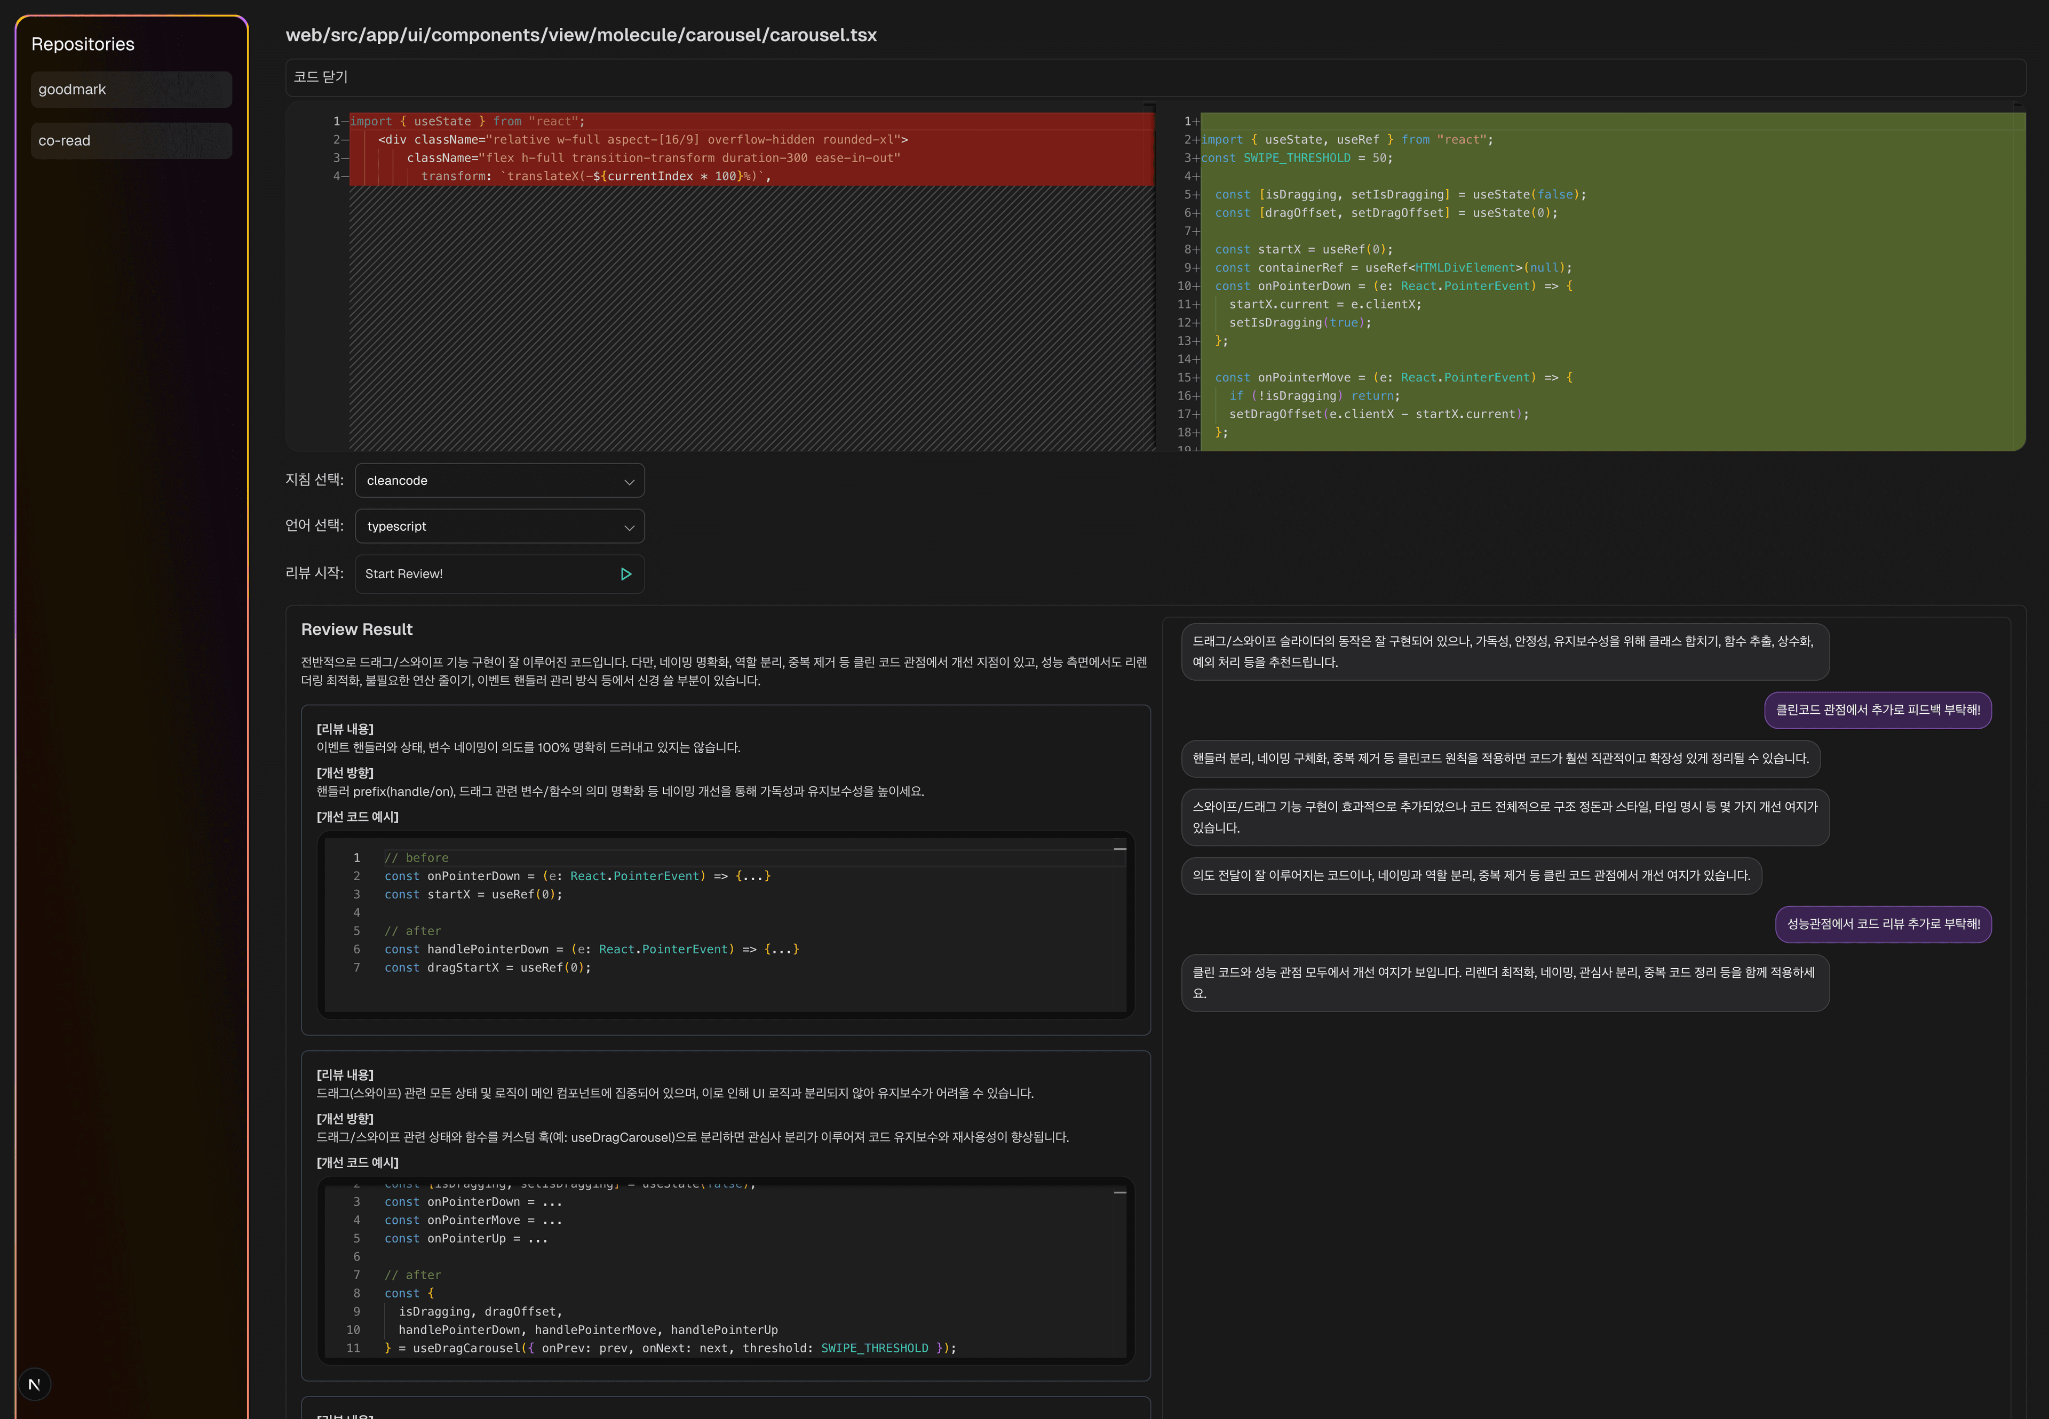
Task: Select the co-read repository
Action: [131, 141]
